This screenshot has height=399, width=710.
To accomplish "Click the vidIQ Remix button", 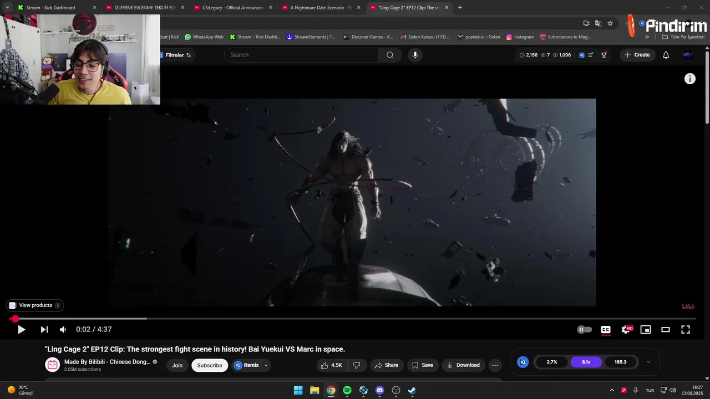I will 247,365.
